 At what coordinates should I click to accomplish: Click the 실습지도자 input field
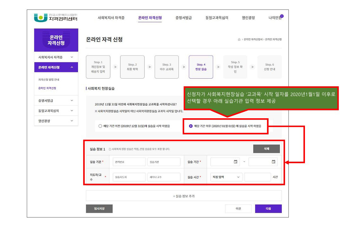129,177
